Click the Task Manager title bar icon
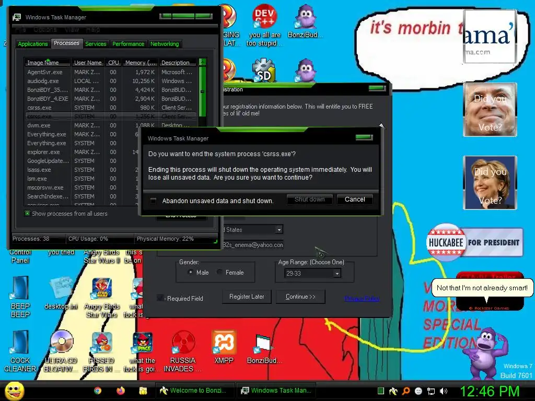535x401 pixels. pos(16,17)
